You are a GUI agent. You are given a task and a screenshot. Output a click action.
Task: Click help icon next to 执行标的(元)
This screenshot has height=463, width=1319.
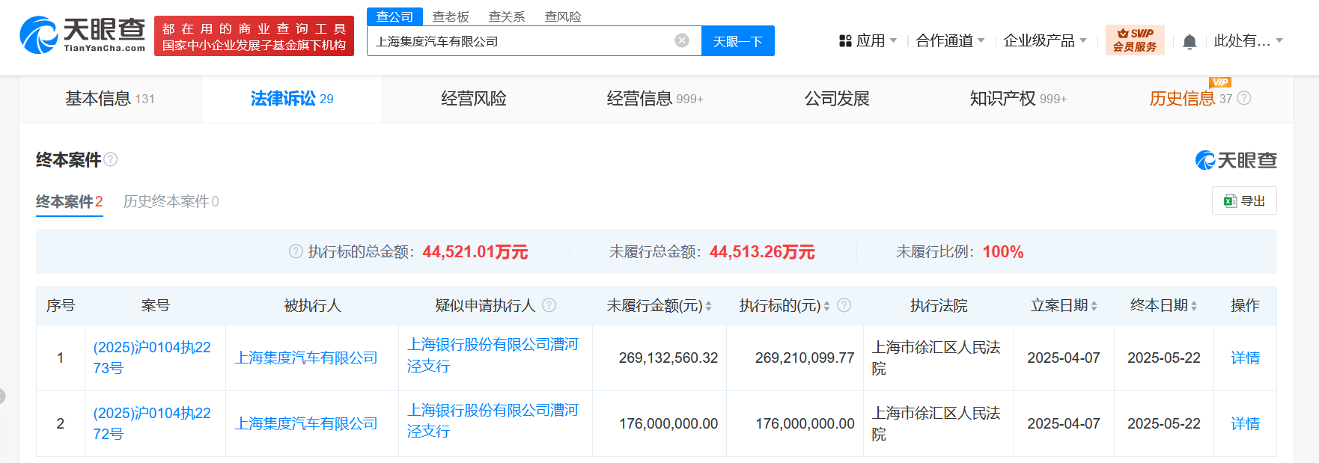pyautogui.click(x=844, y=305)
